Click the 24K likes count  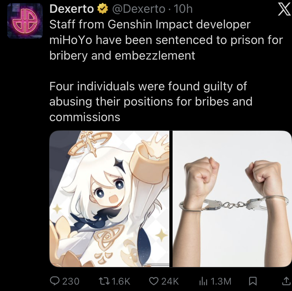tap(170, 281)
